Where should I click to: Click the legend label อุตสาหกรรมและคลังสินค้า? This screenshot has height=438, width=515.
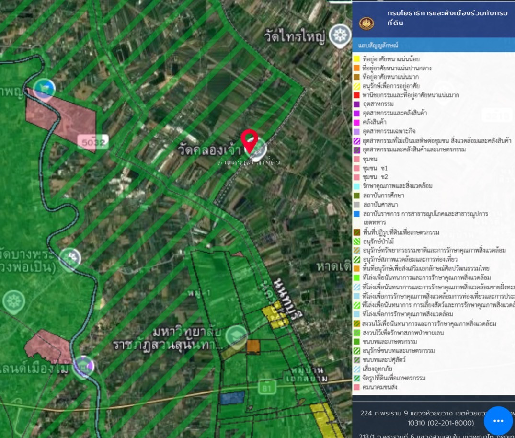(x=395, y=113)
